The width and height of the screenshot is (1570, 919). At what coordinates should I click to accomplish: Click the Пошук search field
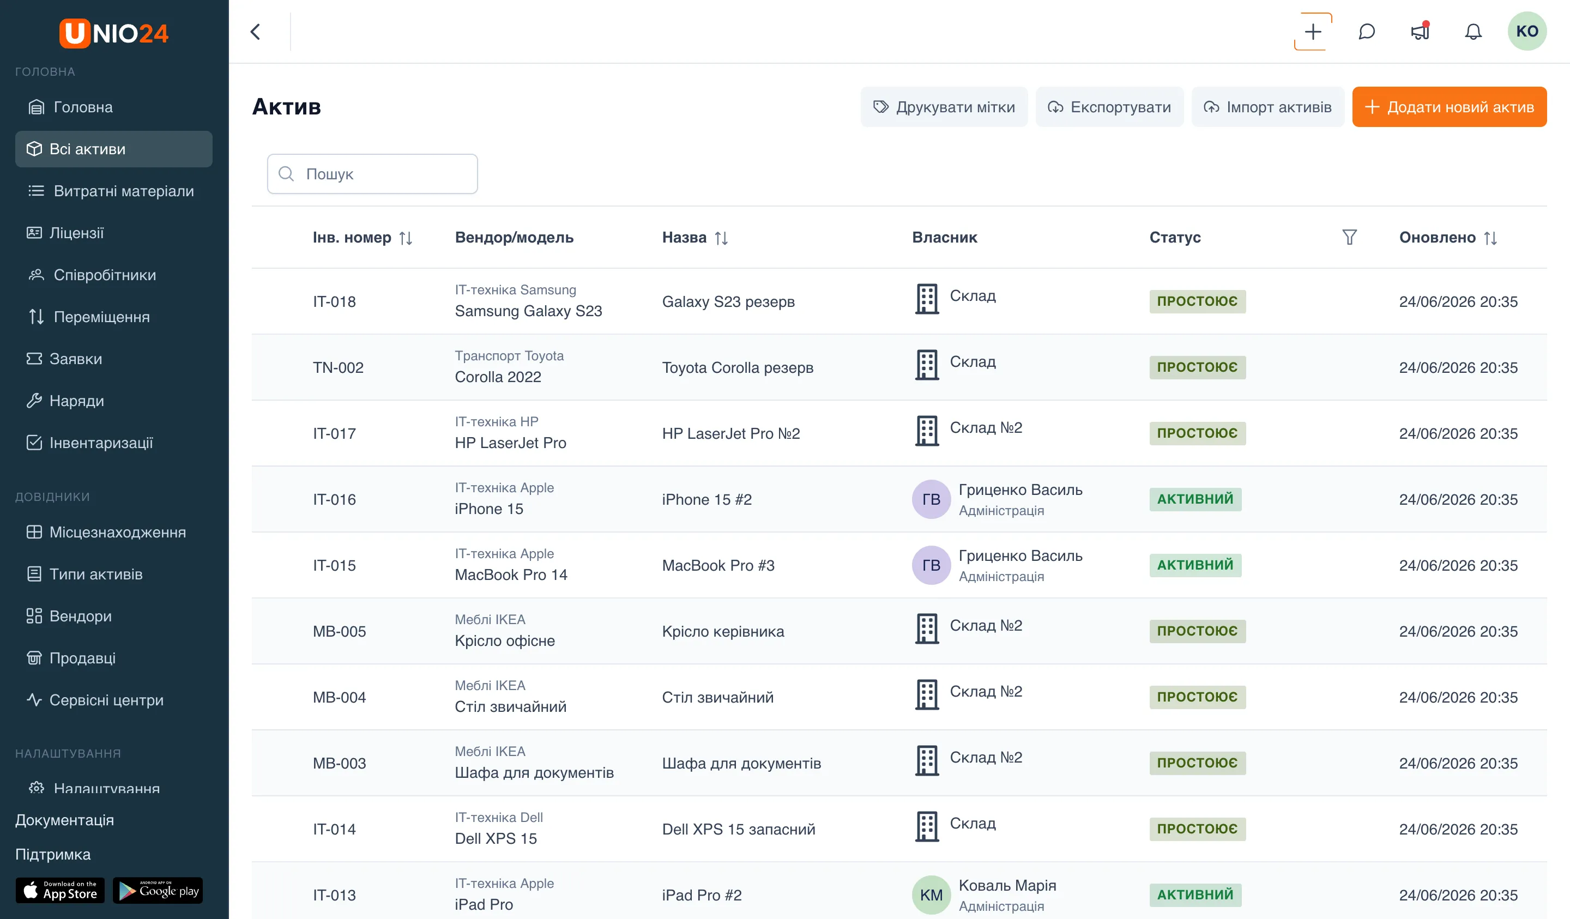click(x=372, y=174)
